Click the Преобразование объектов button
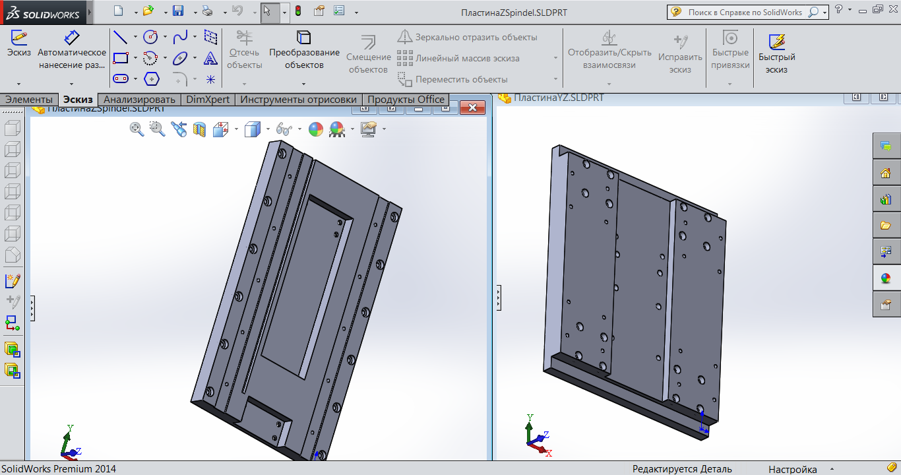901x475 pixels. (304, 50)
